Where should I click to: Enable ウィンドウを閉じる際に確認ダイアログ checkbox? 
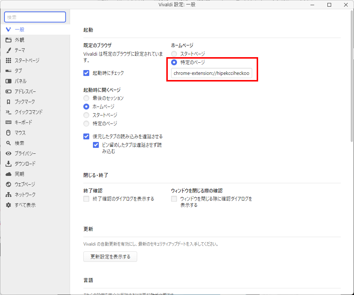coord(174,199)
